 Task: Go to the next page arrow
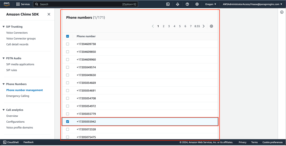pos(204,26)
